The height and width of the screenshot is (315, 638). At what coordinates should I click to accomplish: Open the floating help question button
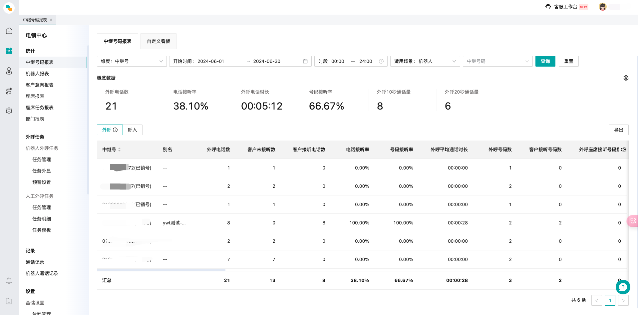click(623, 287)
